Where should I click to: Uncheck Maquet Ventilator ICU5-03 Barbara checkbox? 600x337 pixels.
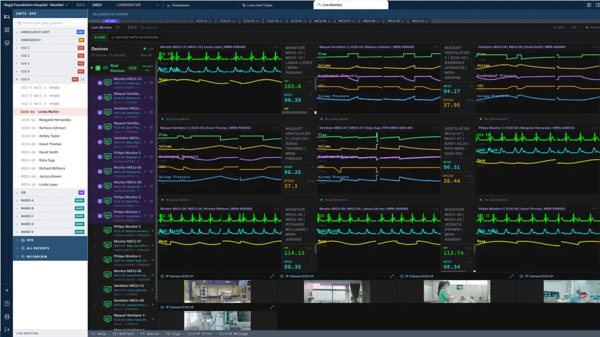click(100, 98)
